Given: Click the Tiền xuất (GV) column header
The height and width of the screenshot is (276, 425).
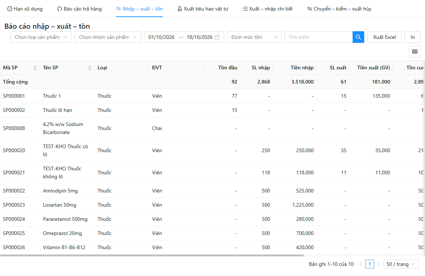Looking at the screenshot, I should (x=373, y=68).
